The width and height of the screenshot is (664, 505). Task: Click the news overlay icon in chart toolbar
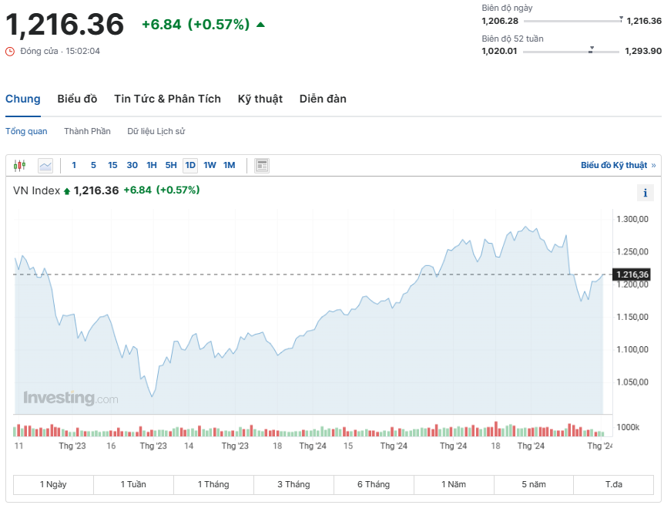tap(262, 165)
